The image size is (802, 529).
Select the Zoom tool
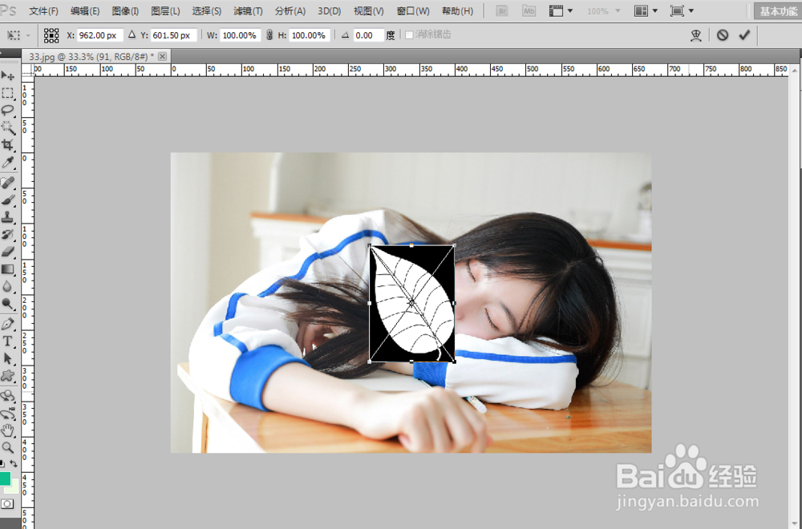[x=8, y=448]
